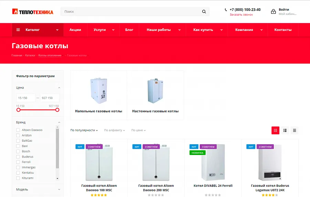
Task: Check the Baxi brand filter
Action: pos(18,146)
